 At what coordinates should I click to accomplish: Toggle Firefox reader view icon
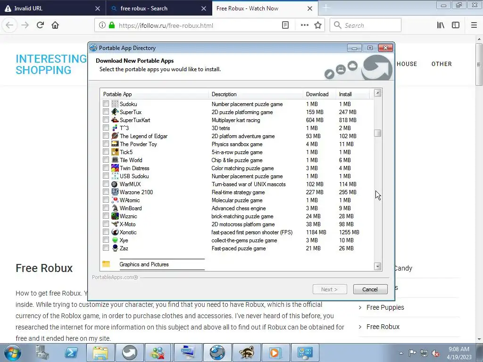(x=285, y=25)
